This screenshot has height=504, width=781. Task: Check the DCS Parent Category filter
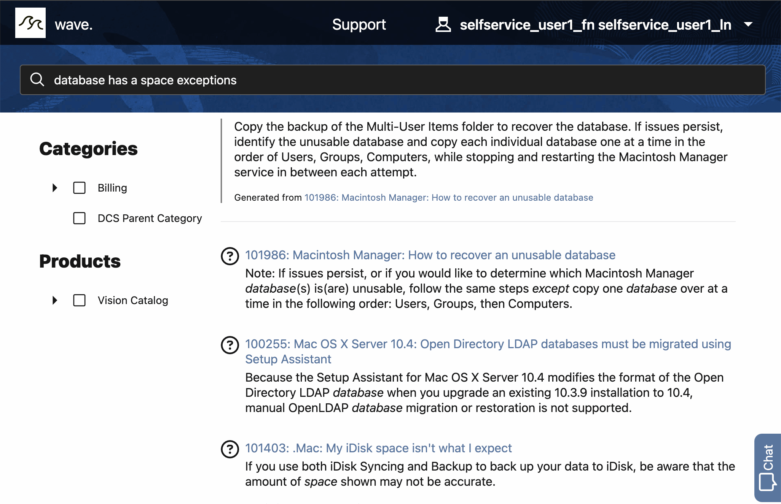[x=79, y=218]
